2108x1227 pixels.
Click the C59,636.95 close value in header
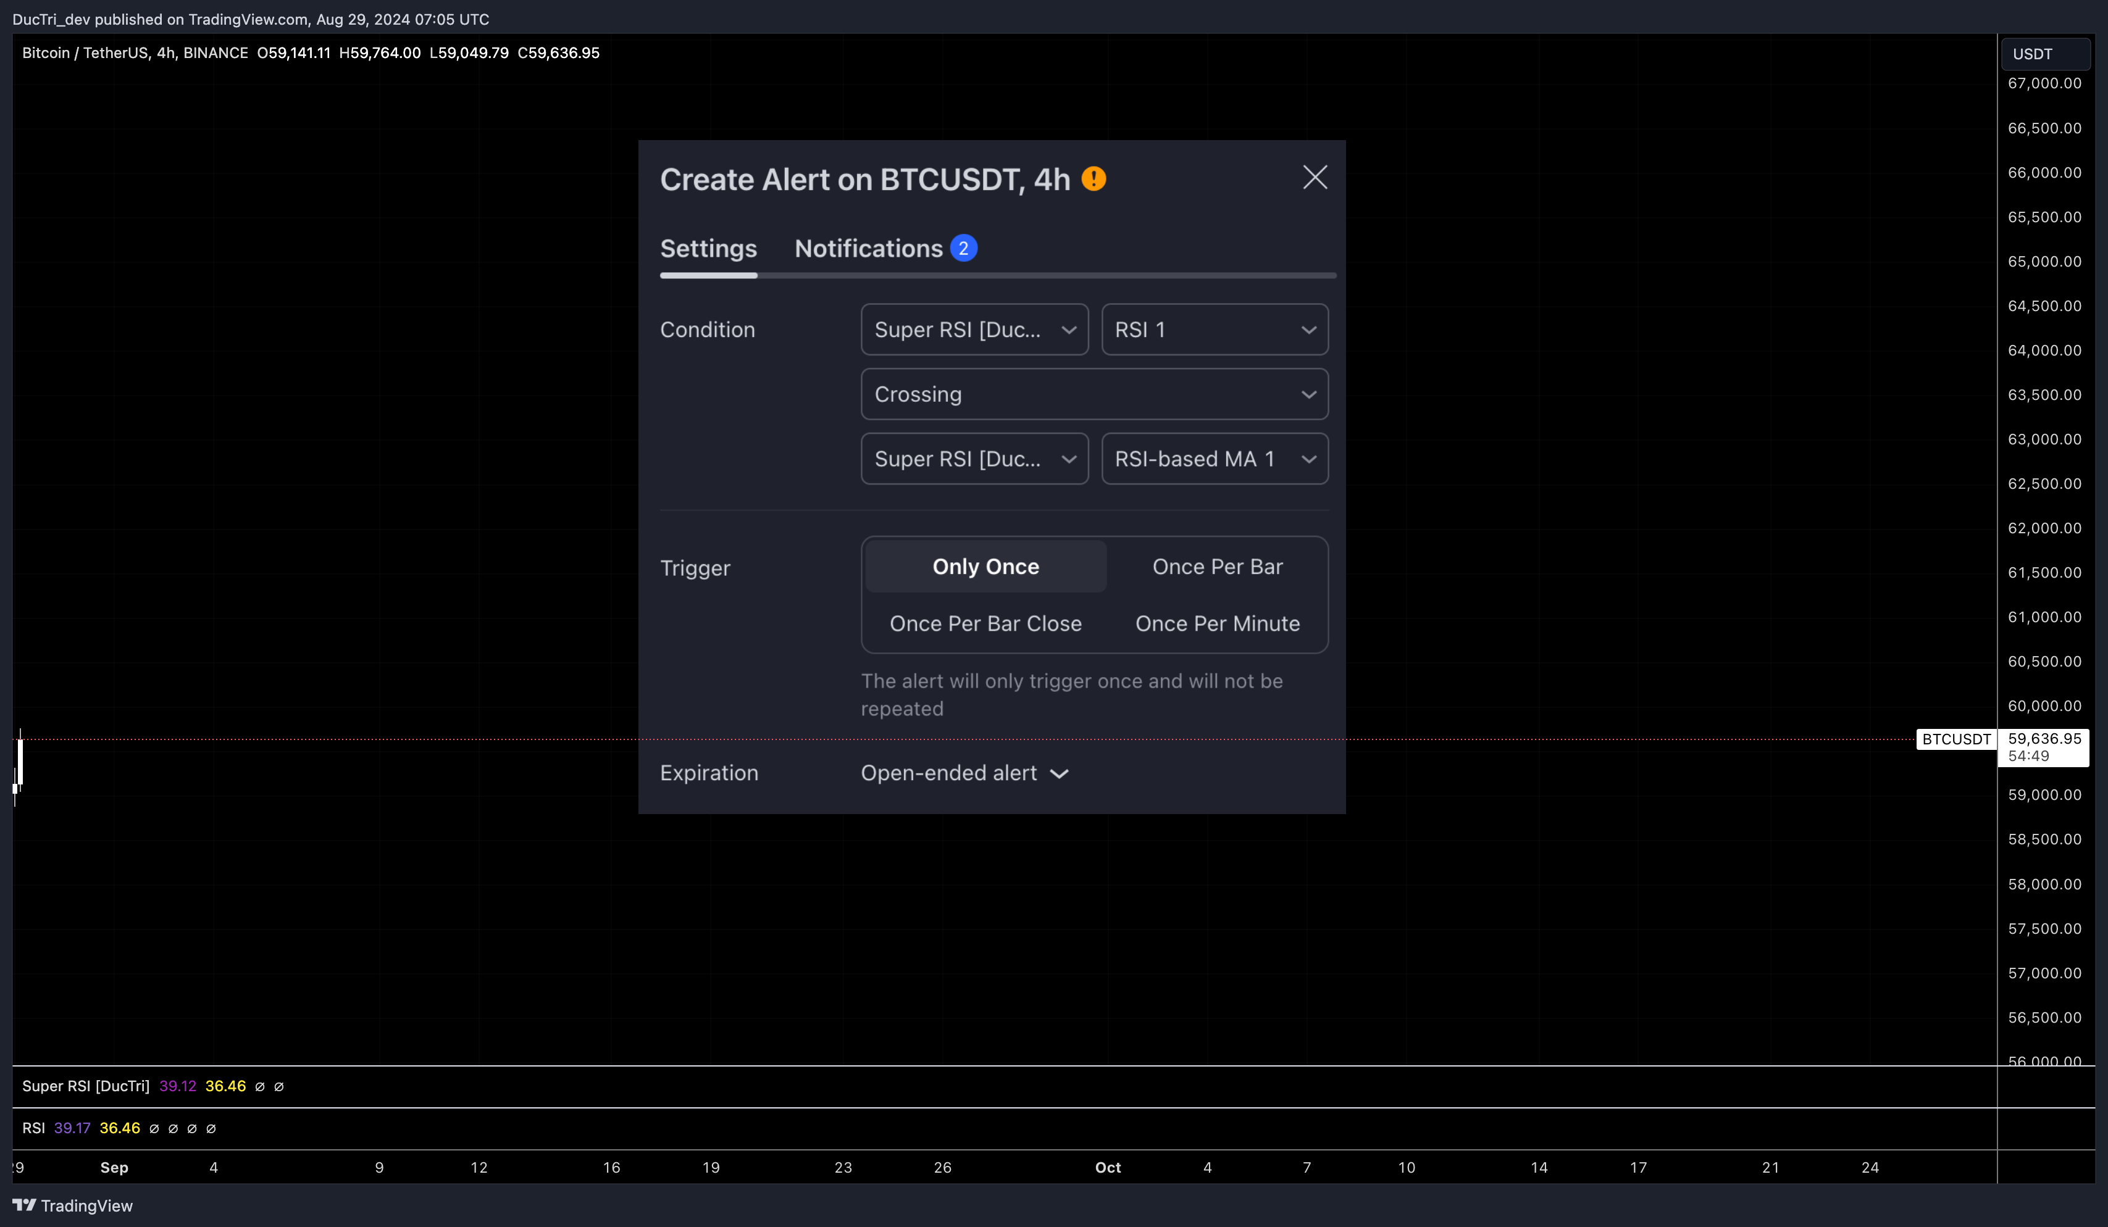(x=559, y=52)
